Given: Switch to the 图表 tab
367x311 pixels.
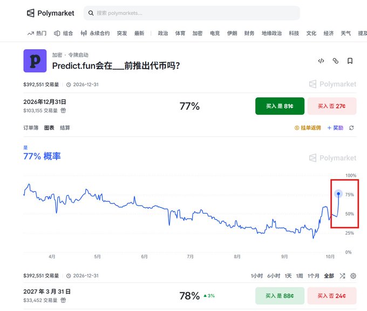Looking at the screenshot, I should pyautogui.click(x=49, y=128).
